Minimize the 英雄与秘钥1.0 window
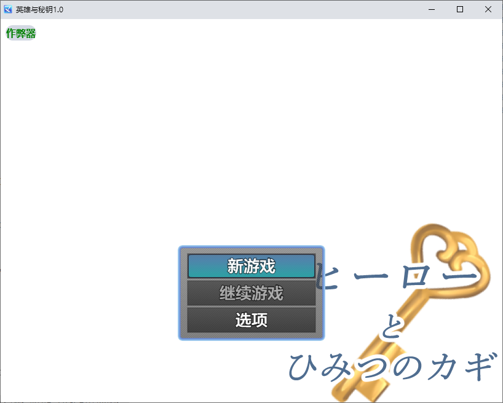This screenshot has height=403, width=503. (x=432, y=9)
